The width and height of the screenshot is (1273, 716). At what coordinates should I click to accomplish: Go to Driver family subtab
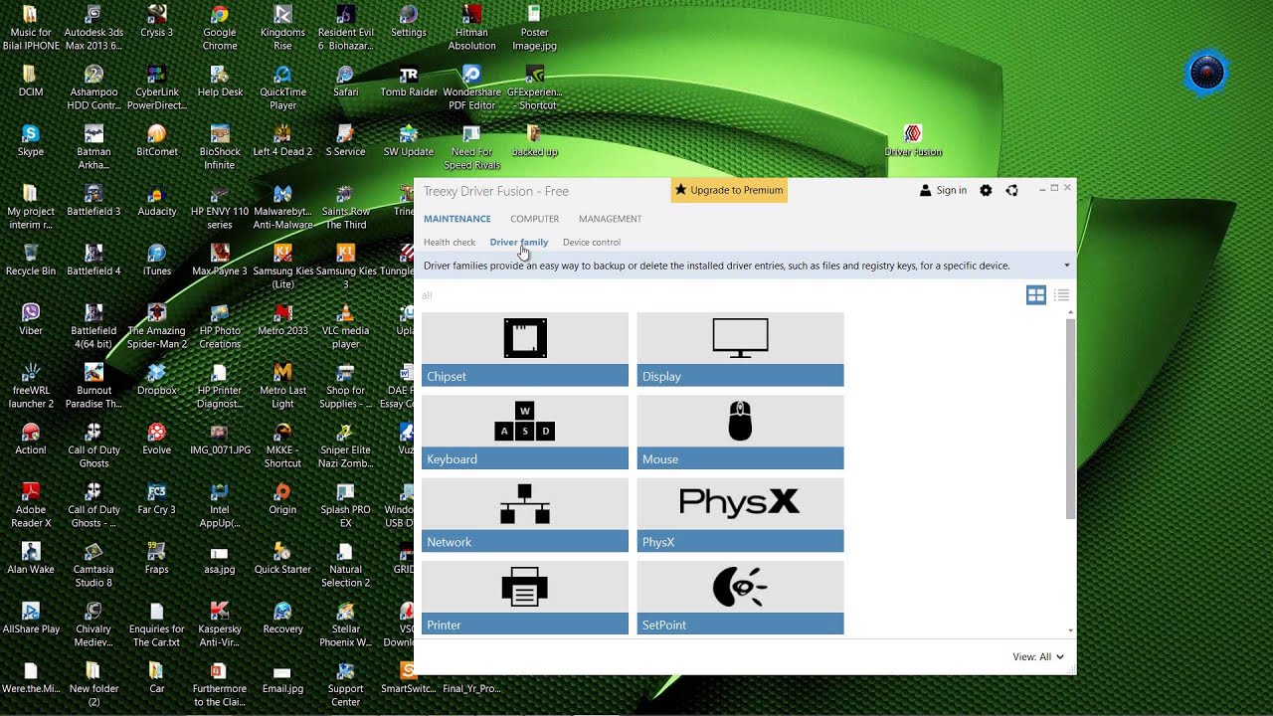click(519, 243)
